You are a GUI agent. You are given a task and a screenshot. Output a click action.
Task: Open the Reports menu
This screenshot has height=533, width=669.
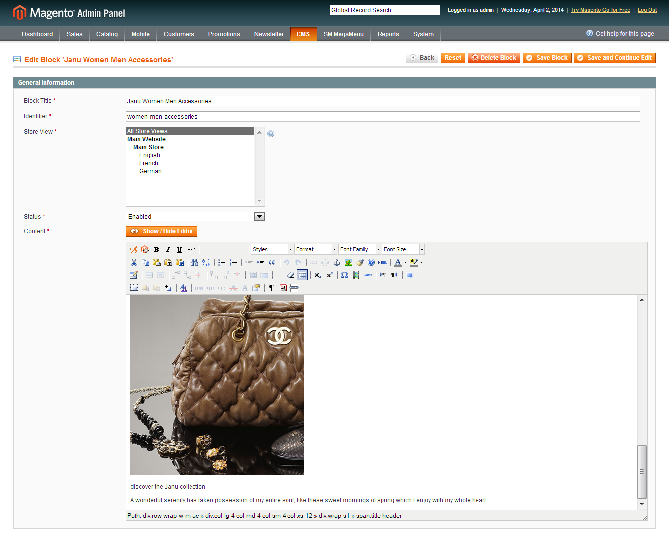pos(388,34)
